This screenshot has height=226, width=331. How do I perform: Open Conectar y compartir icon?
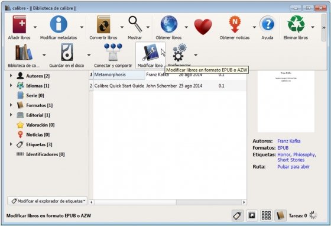coord(113,52)
